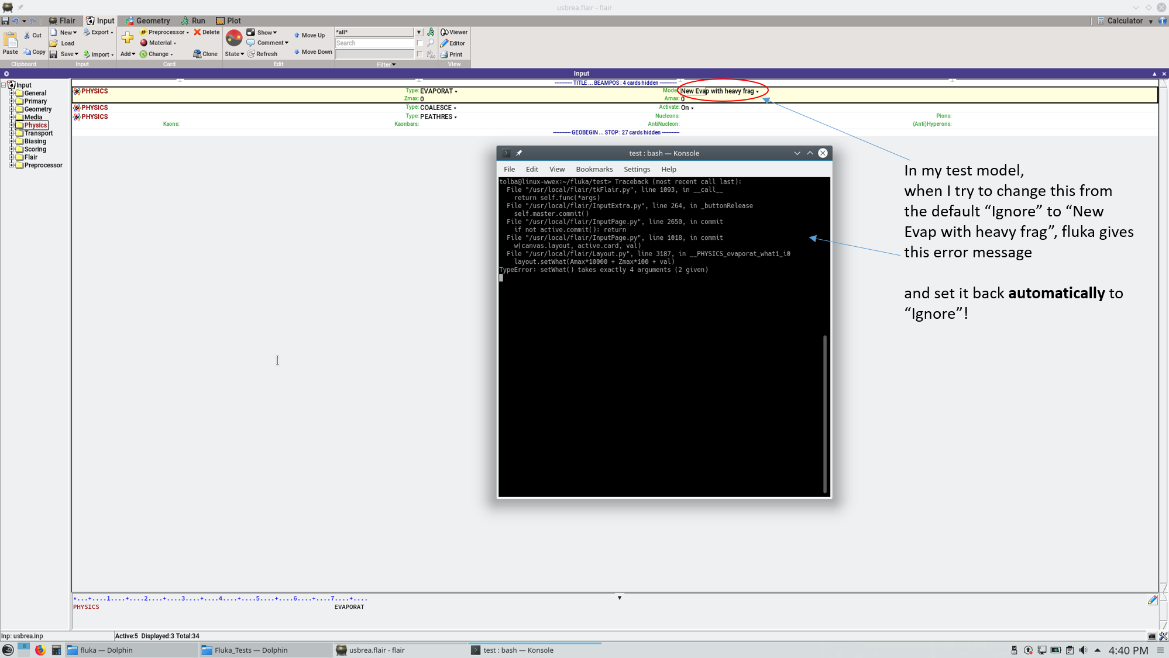The image size is (1169, 658).
Task: Expand the Scoring tree folder
Action: pyautogui.click(x=12, y=149)
